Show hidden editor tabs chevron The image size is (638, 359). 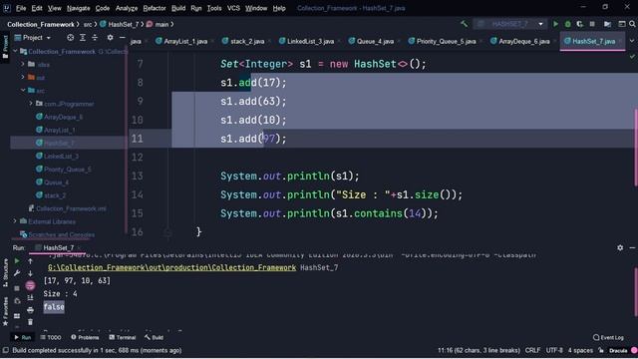pyautogui.click(x=632, y=41)
